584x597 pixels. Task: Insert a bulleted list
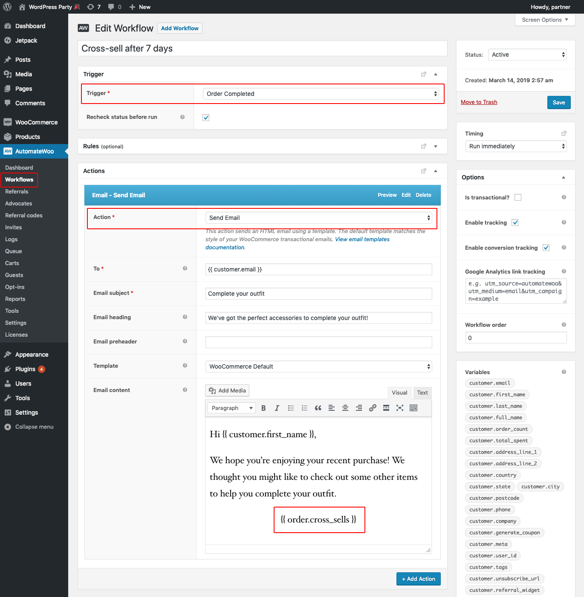click(x=291, y=408)
